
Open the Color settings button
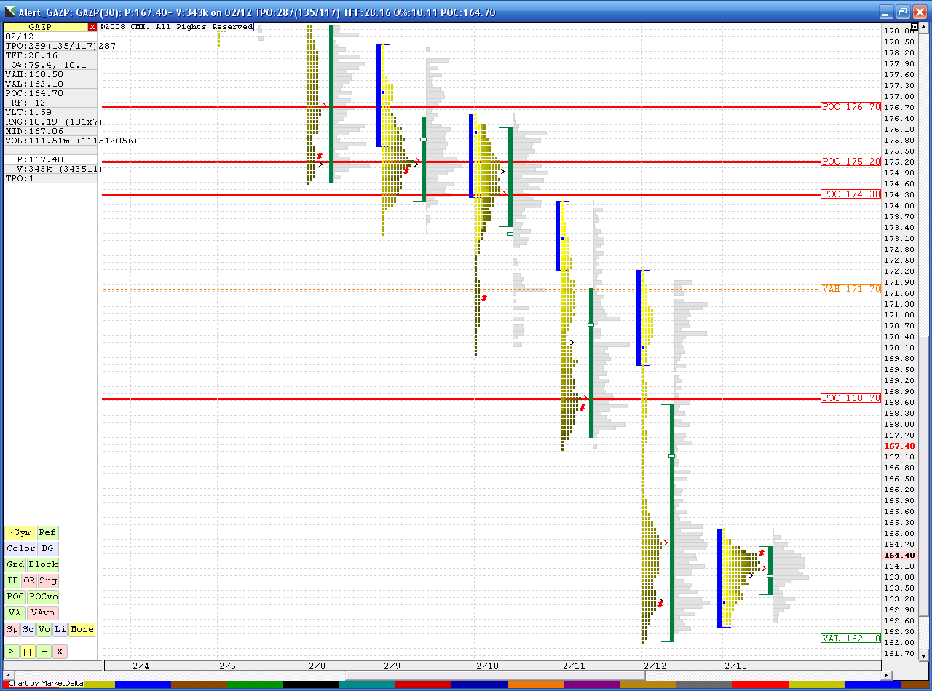[20, 549]
